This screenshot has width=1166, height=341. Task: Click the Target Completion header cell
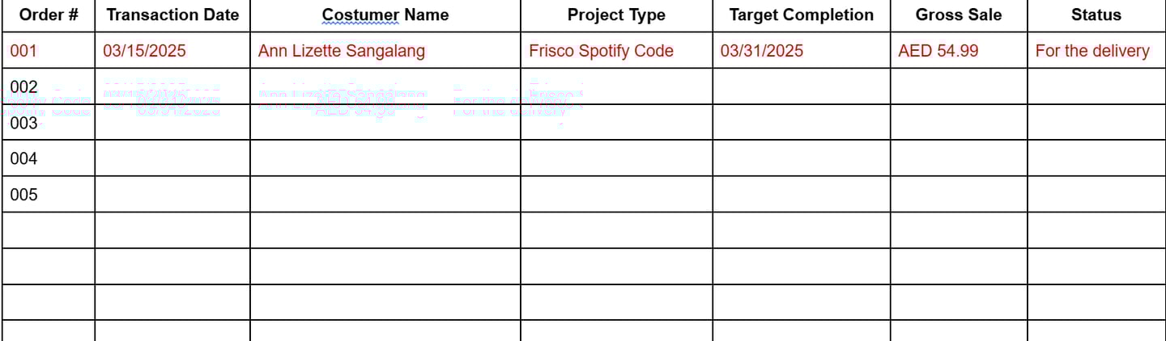[802, 15]
